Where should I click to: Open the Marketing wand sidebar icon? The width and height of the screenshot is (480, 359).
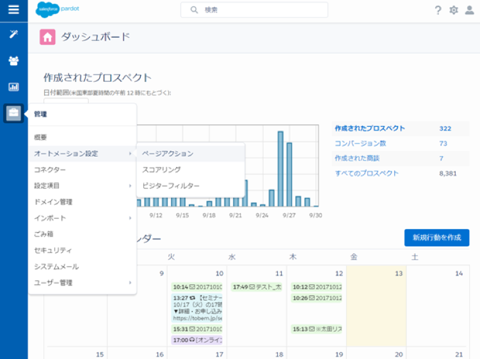coord(13,34)
